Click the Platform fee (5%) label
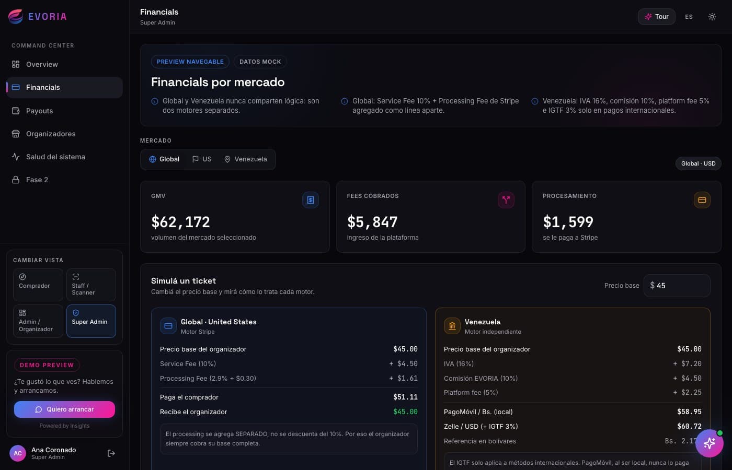Viewport: 732px width, 470px height. click(471, 393)
